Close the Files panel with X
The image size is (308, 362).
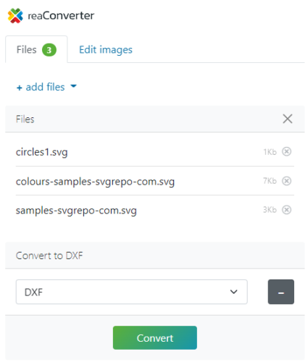(x=288, y=119)
